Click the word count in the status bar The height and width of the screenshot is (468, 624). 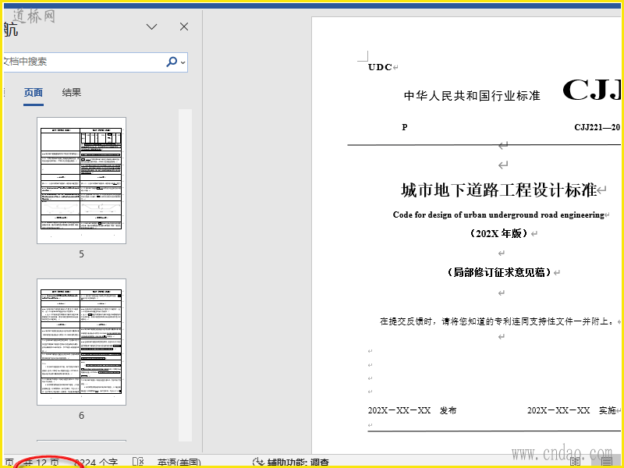pyautogui.click(x=96, y=463)
